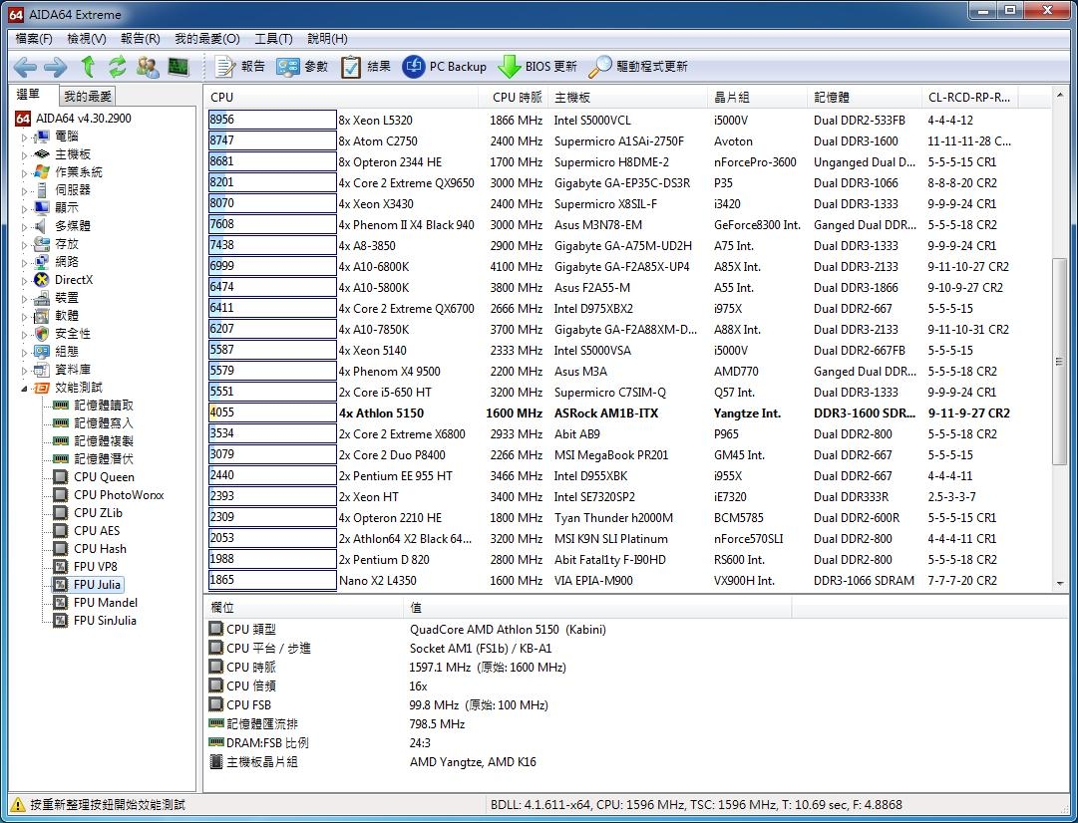The height and width of the screenshot is (823, 1078).
Task: Open the 工具(T) menu
Action: point(273,39)
